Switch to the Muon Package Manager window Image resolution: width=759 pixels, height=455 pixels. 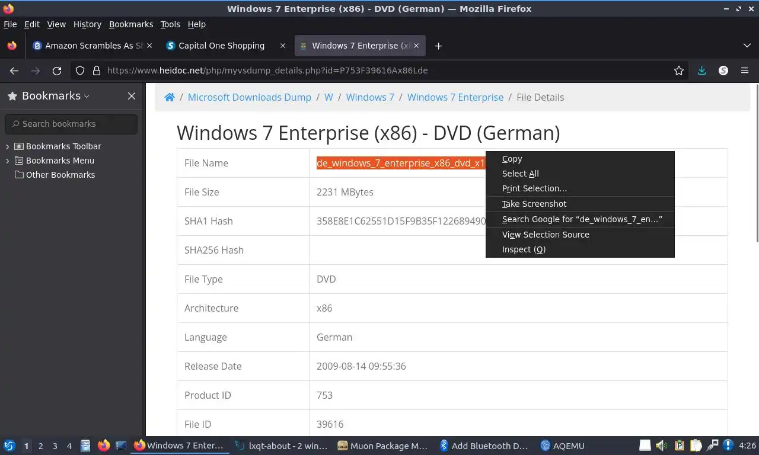pyautogui.click(x=383, y=446)
